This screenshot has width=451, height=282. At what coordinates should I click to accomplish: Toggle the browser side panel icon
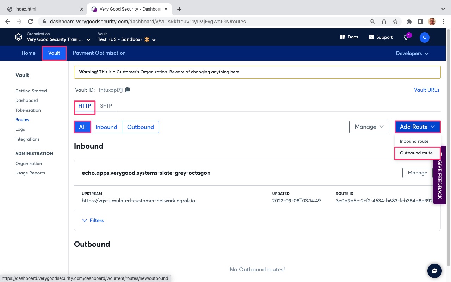(x=420, y=22)
